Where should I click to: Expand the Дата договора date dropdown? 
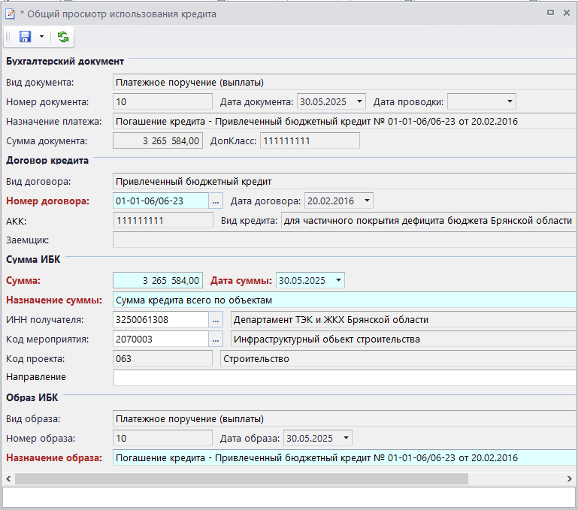tap(366, 201)
